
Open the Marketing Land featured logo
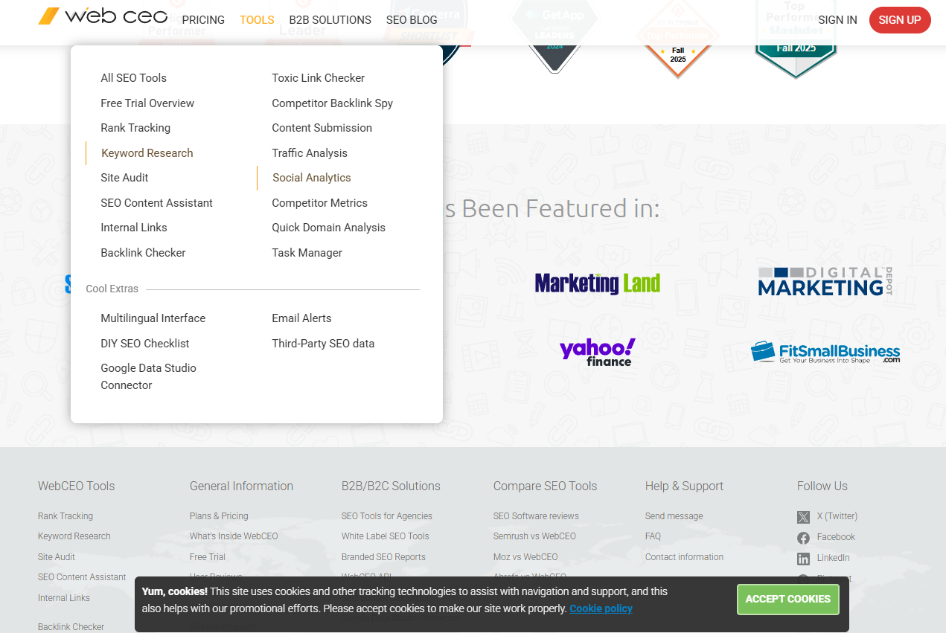(x=597, y=283)
